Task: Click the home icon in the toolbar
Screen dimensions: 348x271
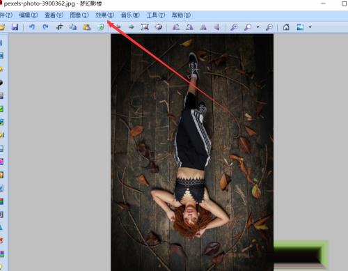Action: coord(286,27)
